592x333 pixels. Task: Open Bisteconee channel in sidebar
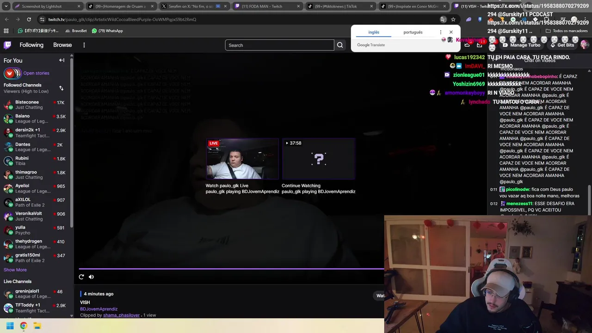(x=35, y=105)
